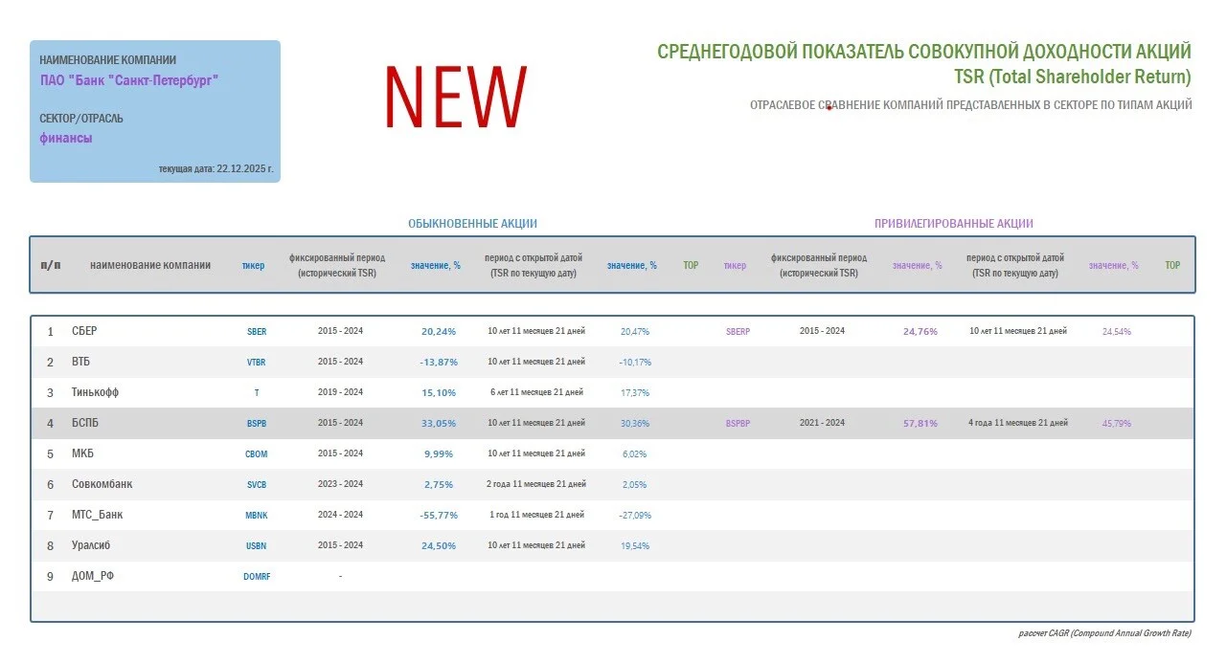
Task: Select the СБЕР company row
Action: pyautogui.click(x=612, y=331)
